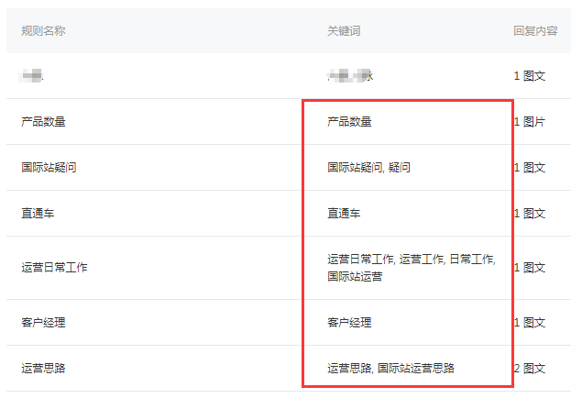Click keyword cell 产品数量
This screenshot has height=398, width=571.
click(349, 121)
